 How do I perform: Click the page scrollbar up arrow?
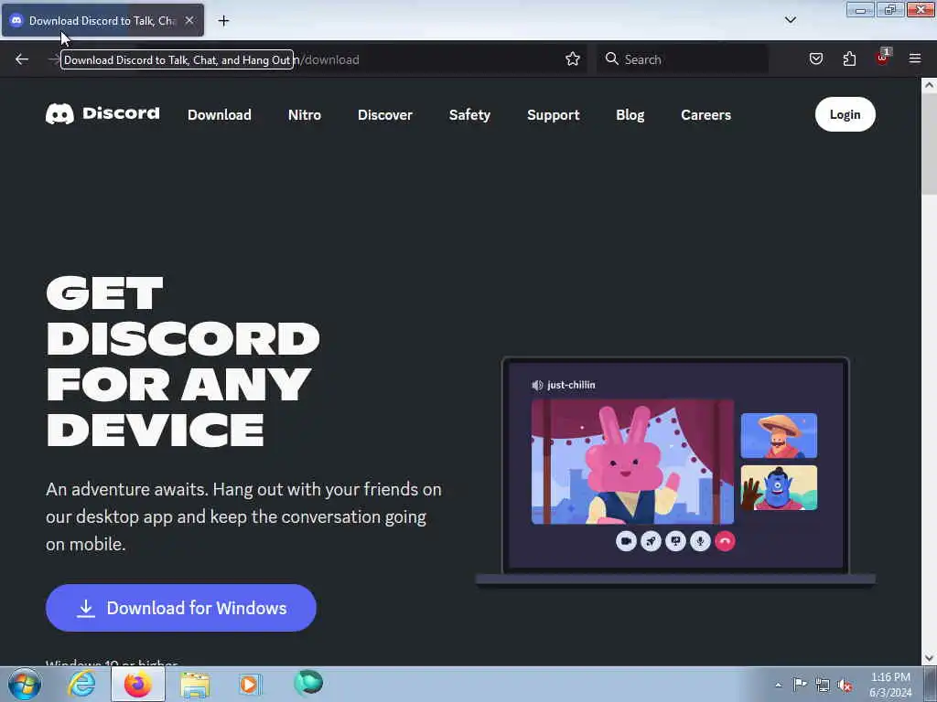point(929,85)
